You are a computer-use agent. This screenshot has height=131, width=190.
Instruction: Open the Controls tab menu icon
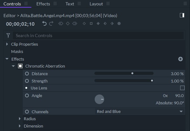pos(27,4)
